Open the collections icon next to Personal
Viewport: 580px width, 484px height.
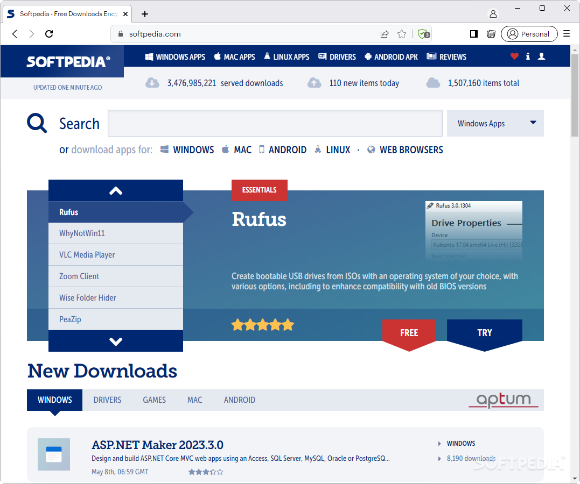(491, 34)
